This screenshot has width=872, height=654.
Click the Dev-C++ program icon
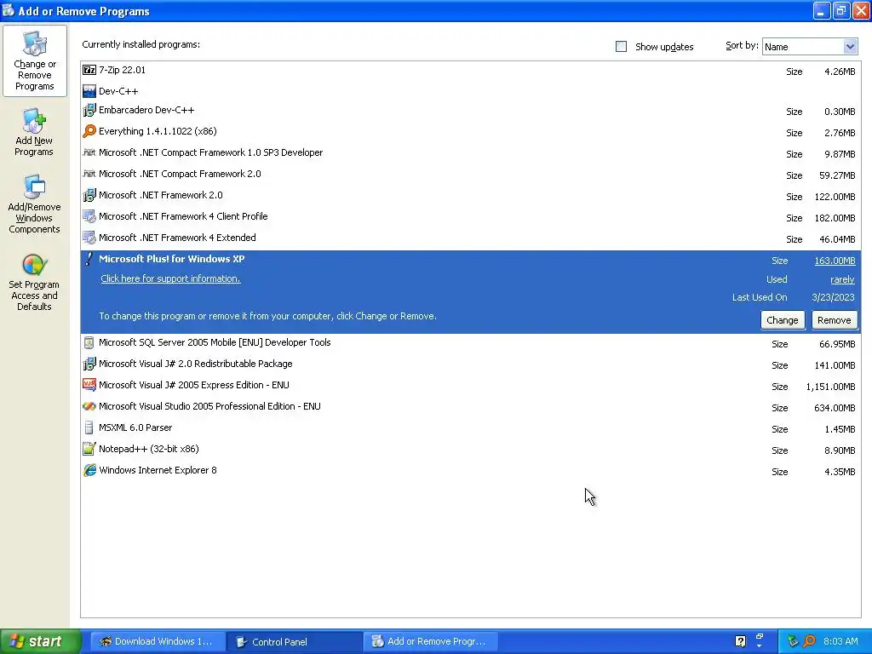(89, 91)
